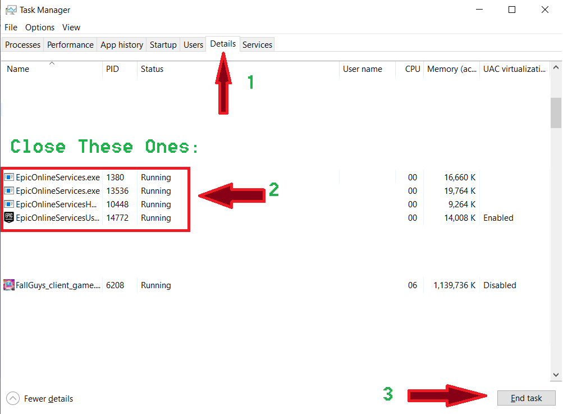This screenshot has width=563, height=414.
Task: Switch to the Services tab
Action: tap(257, 45)
